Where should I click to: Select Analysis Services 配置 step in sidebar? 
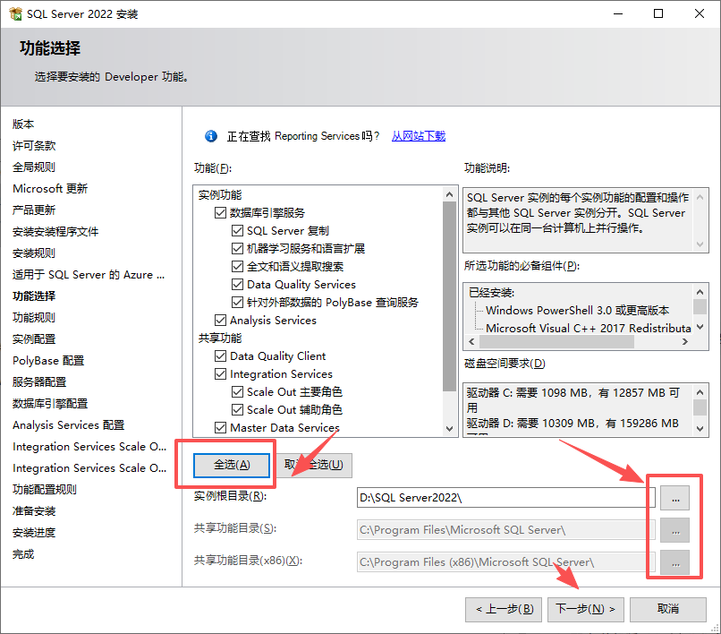coord(69,425)
